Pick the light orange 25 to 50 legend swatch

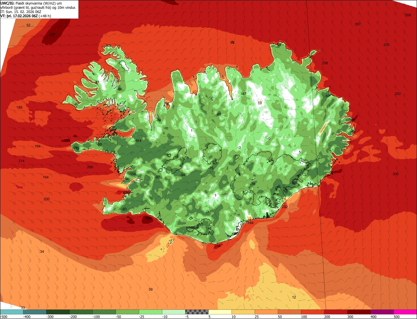(266, 312)
